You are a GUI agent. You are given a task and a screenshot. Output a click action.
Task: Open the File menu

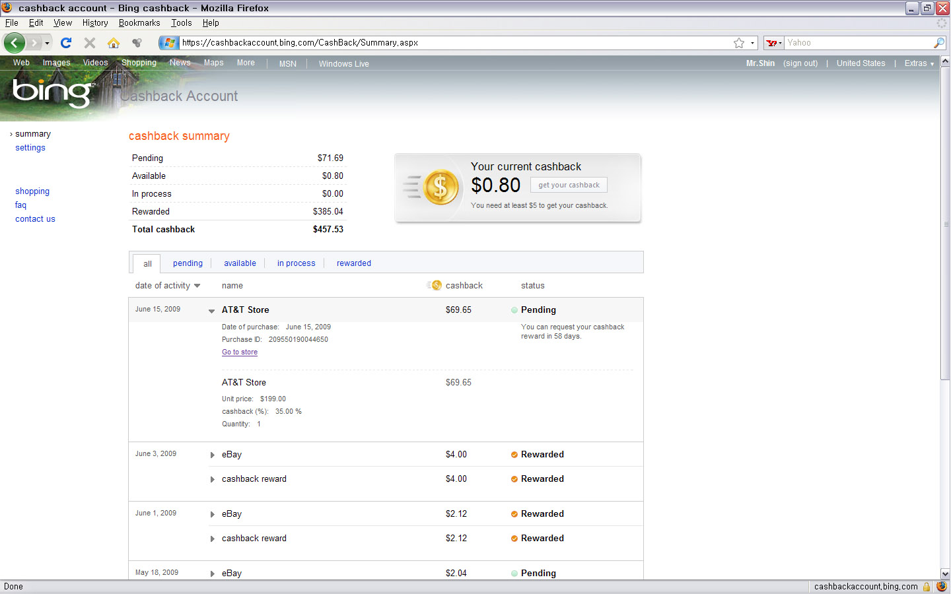point(11,22)
